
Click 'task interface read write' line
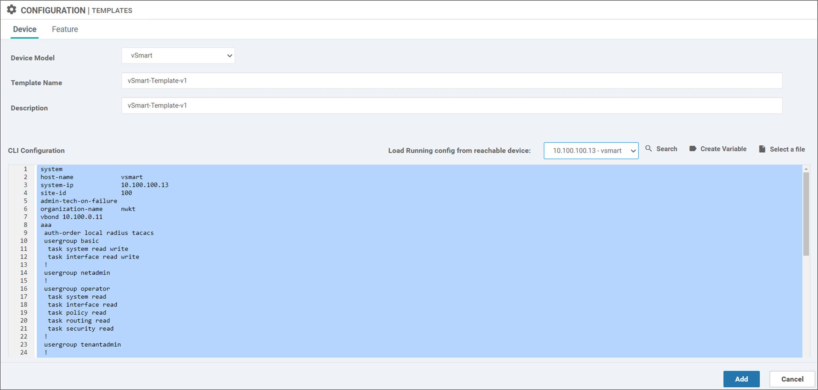pos(93,257)
